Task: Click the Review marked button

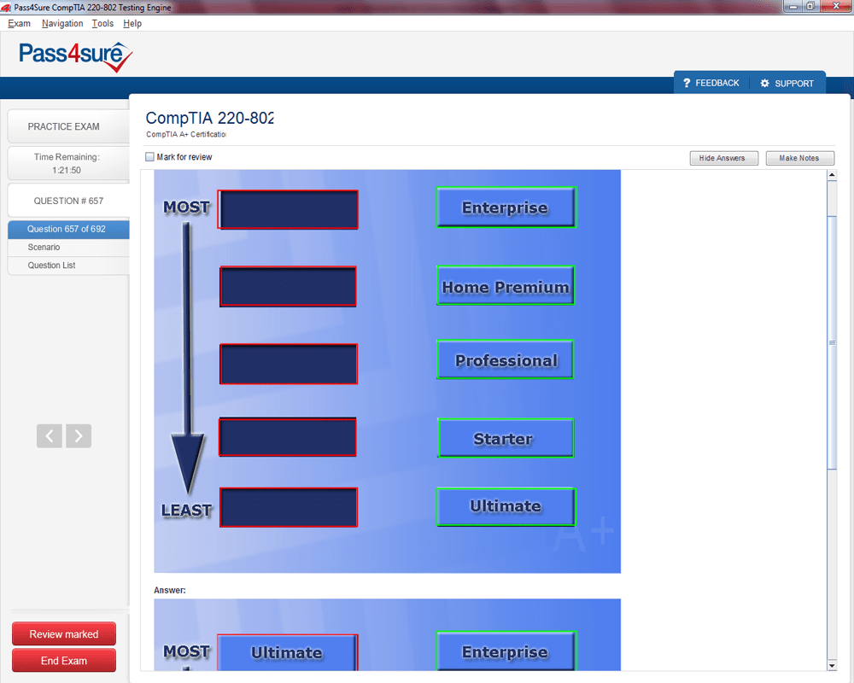Action: (64, 634)
